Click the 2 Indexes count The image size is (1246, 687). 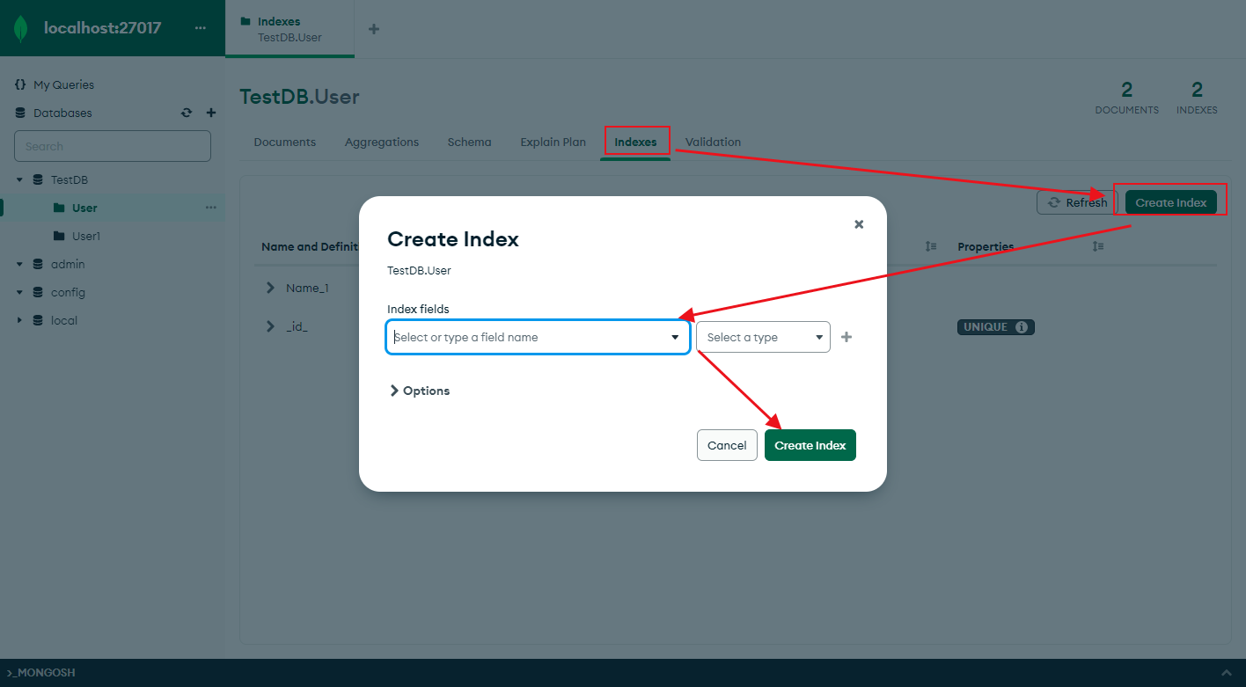[1197, 97]
